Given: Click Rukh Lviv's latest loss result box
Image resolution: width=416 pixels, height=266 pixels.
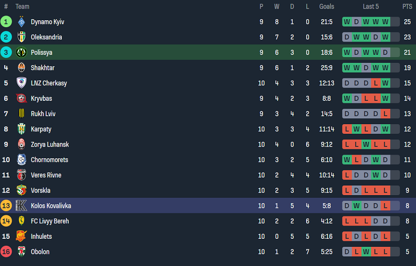Looking at the screenshot, I should coord(385,114).
